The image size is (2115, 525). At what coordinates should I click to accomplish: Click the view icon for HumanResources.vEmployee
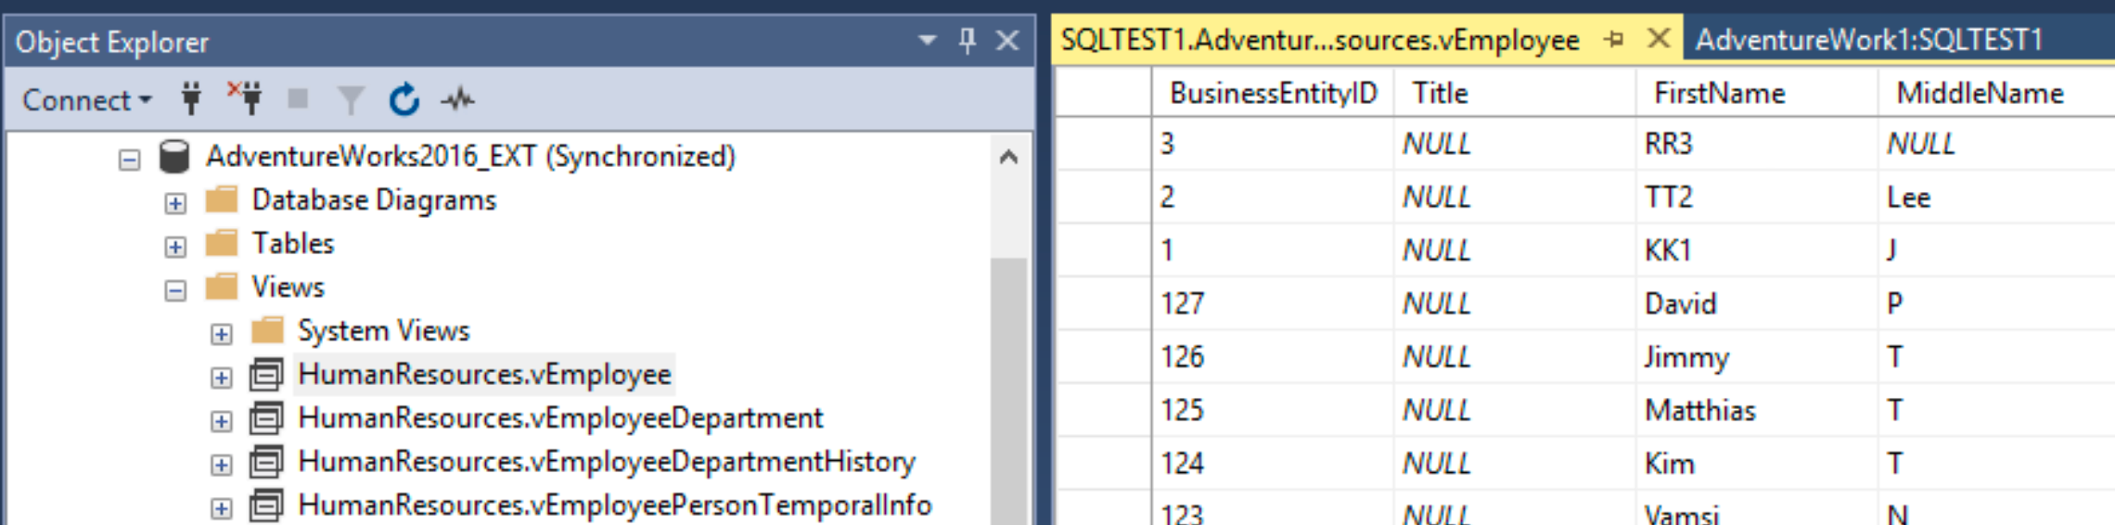tap(267, 374)
